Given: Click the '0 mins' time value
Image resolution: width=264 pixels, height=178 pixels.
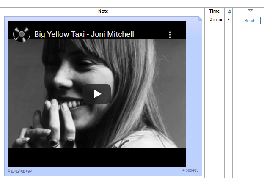Looking at the screenshot, I should click(x=216, y=19).
